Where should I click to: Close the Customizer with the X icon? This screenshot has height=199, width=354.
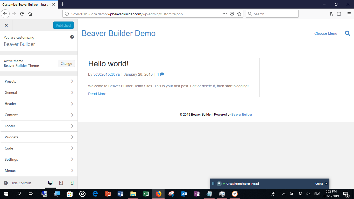click(6, 25)
